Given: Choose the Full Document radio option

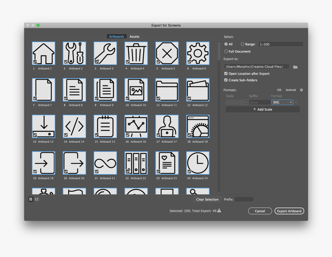Looking at the screenshot, I should click(x=226, y=51).
